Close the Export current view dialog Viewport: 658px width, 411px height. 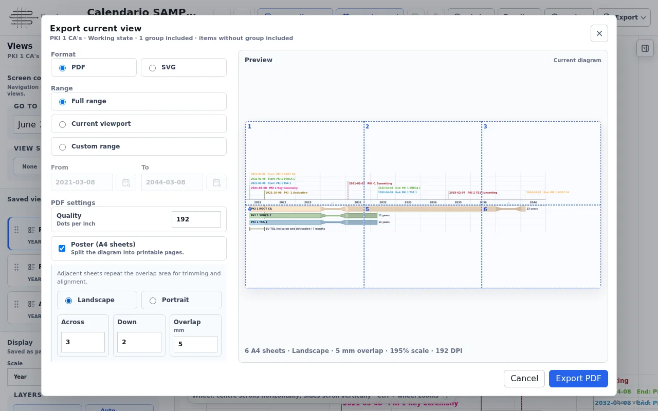point(599,33)
